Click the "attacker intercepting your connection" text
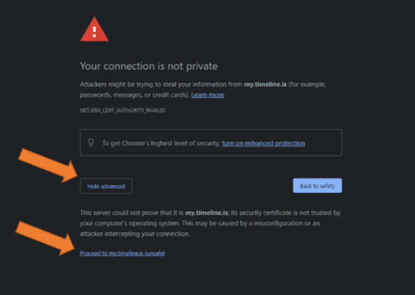Image resolution: width=415 pixels, height=295 pixels. tap(135, 233)
